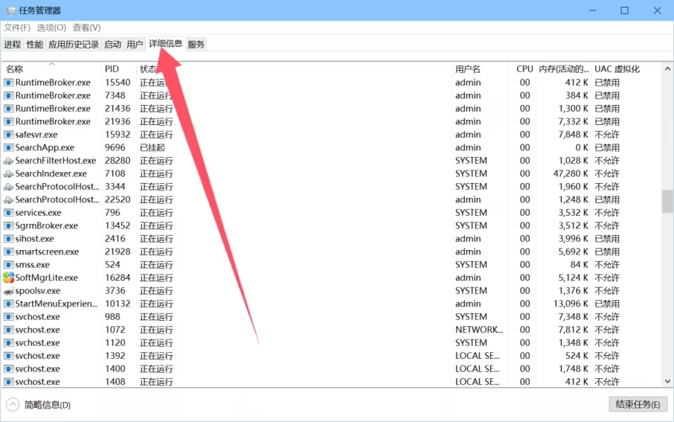Sort by the CPU column header
This screenshot has width=674, height=422.
[523, 68]
